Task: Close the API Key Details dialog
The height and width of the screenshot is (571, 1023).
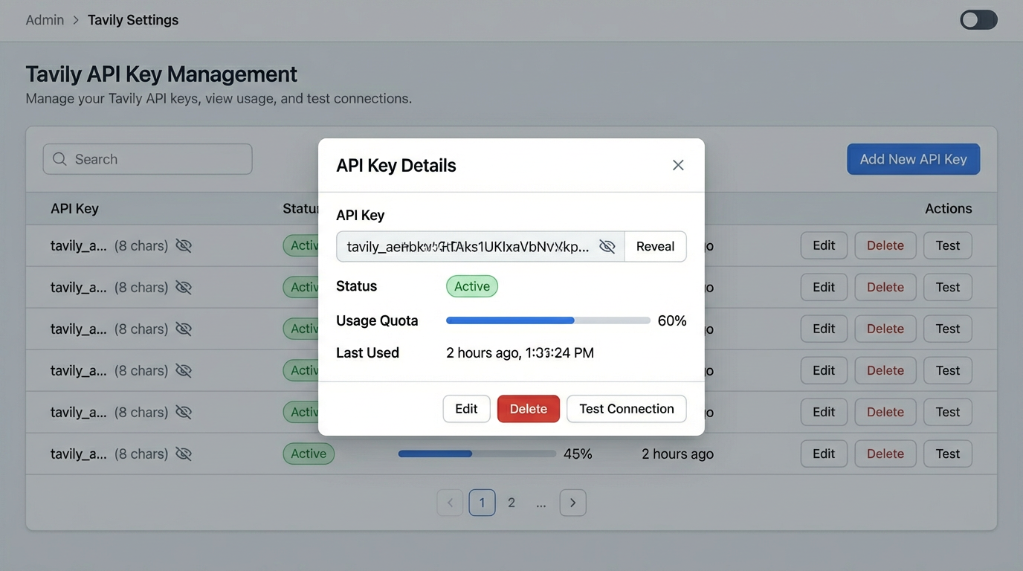Action: click(678, 165)
